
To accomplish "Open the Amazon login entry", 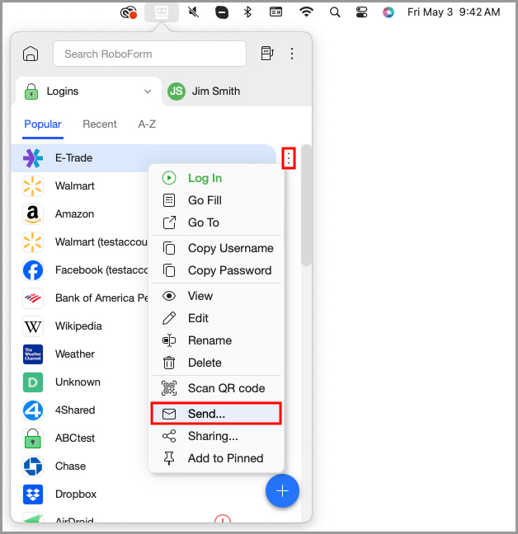I will tap(80, 214).
